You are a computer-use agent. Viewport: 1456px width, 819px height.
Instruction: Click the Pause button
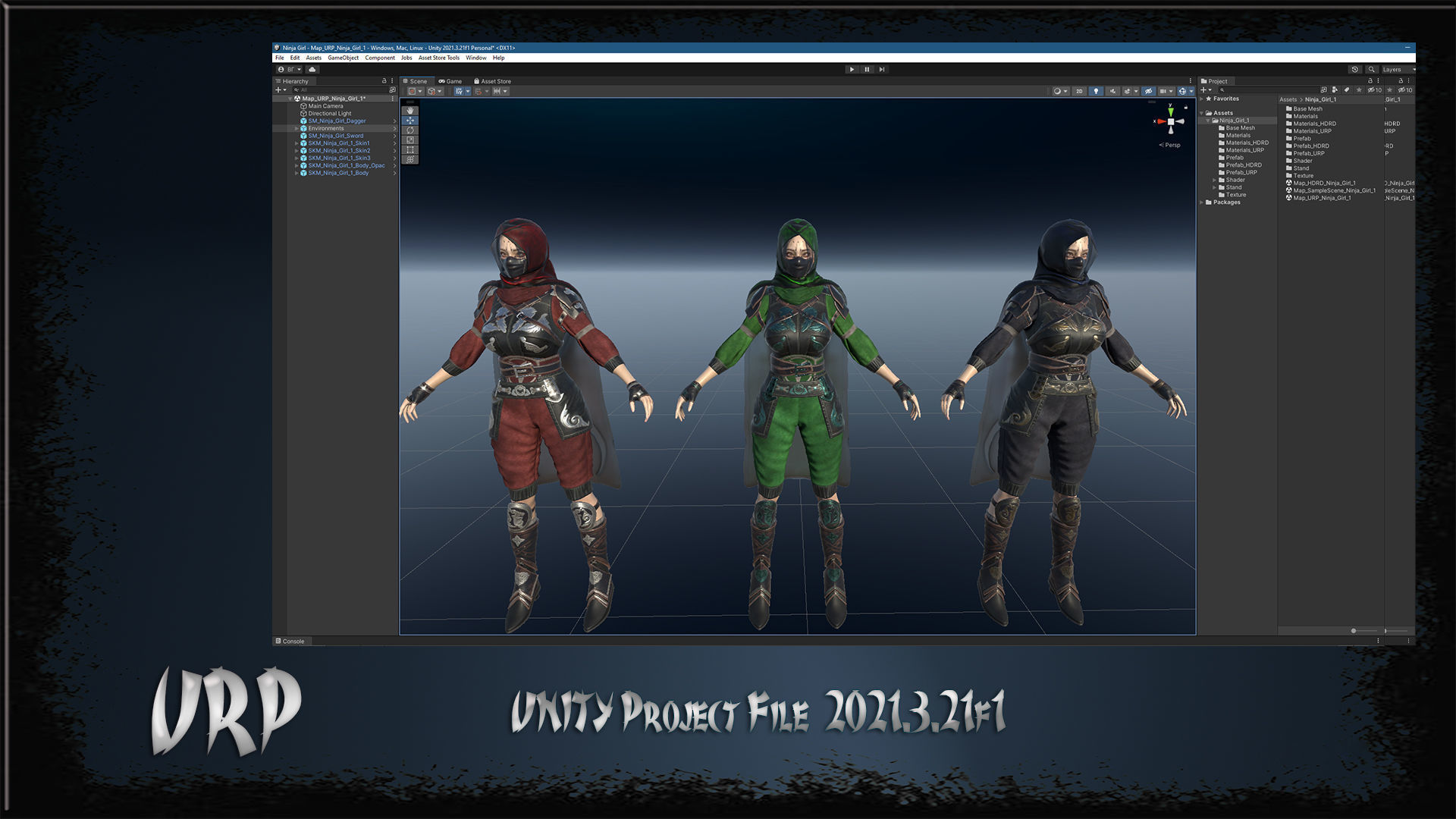point(867,69)
